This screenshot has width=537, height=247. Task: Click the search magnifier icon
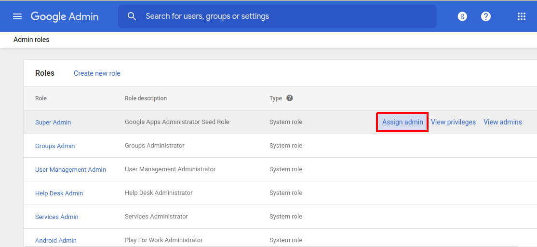point(132,16)
